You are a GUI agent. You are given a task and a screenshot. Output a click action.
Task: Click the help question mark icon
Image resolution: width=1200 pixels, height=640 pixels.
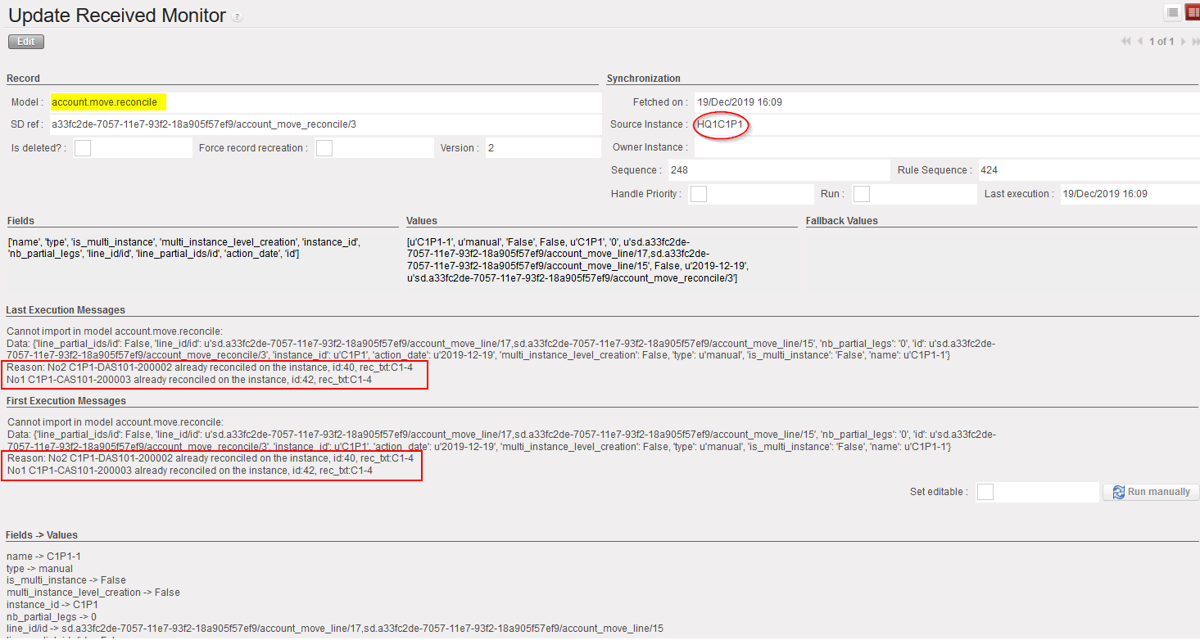click(238, 17)
